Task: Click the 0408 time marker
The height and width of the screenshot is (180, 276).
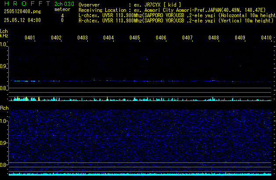Action: pyautogui.click(x=214, y=38)
